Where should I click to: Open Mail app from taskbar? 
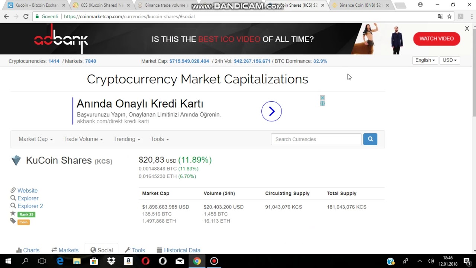click(180, 261)
